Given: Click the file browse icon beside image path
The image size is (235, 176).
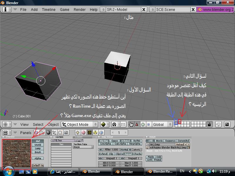Looking at the screenshot, I should pos(147,148).
